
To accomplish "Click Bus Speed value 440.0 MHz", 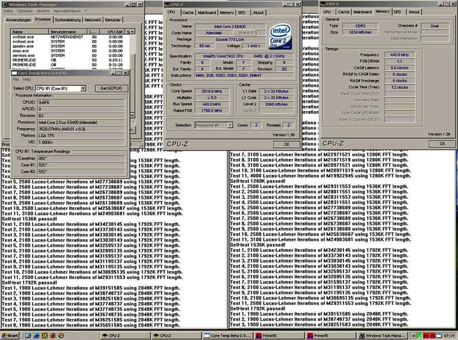I will tap(212, 104).
